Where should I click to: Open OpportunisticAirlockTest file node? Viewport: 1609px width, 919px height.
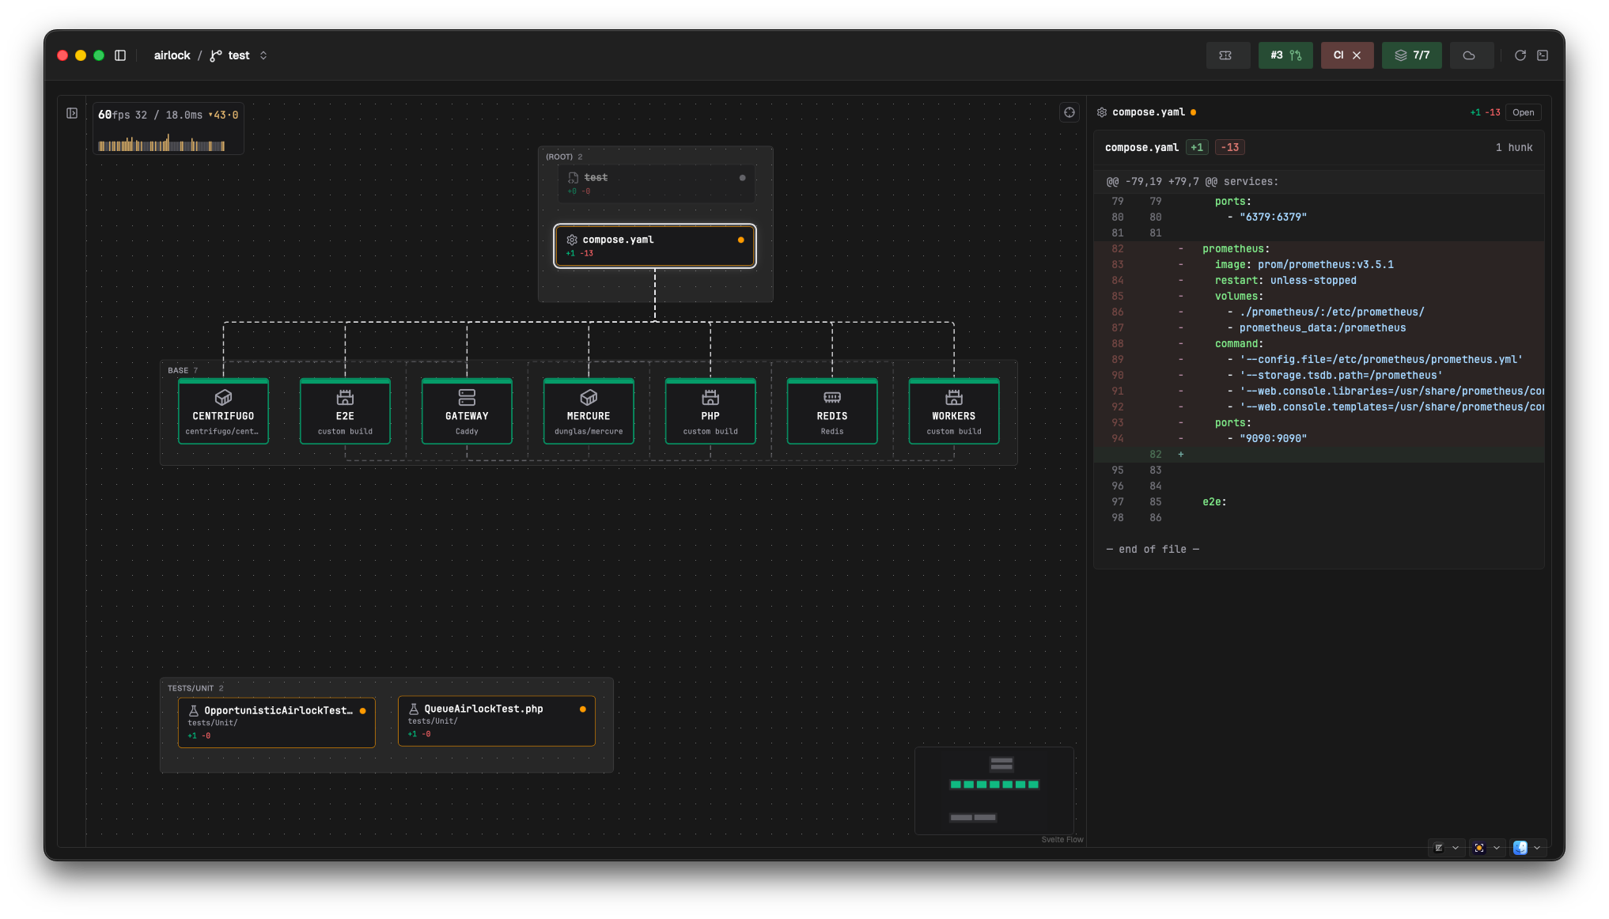point(277,722)
